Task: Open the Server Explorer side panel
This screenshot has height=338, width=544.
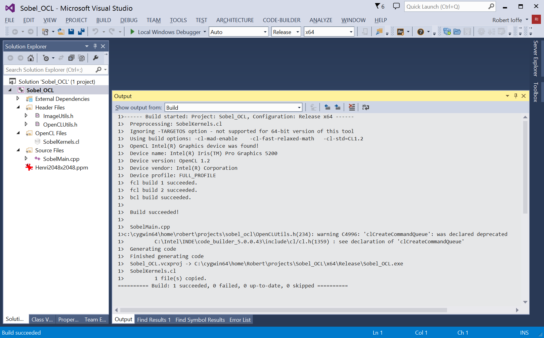Action: [x=536, y=58]
